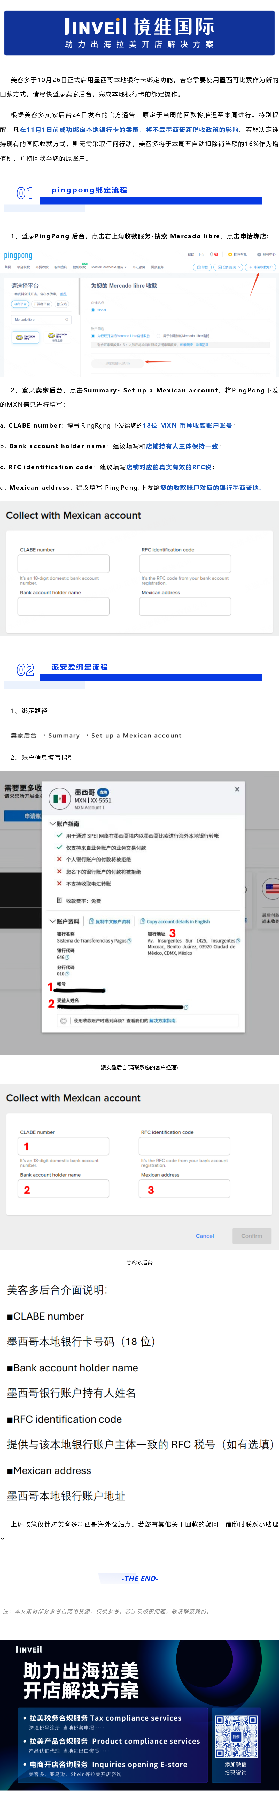
Task: Click the copy icon after the beneficiary name bar
Action: pyautogui.click(x=186, y=1007)
